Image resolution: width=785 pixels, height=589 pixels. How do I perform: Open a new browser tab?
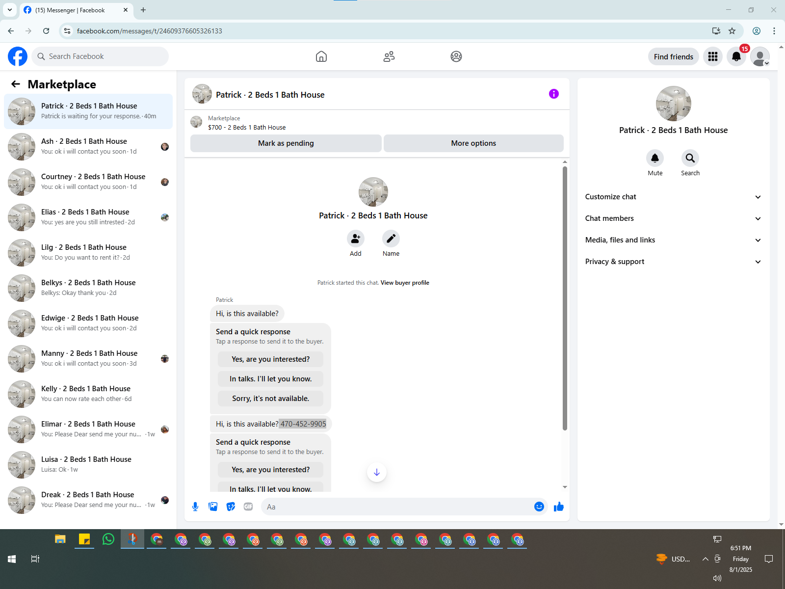click(x=143, y=10)
